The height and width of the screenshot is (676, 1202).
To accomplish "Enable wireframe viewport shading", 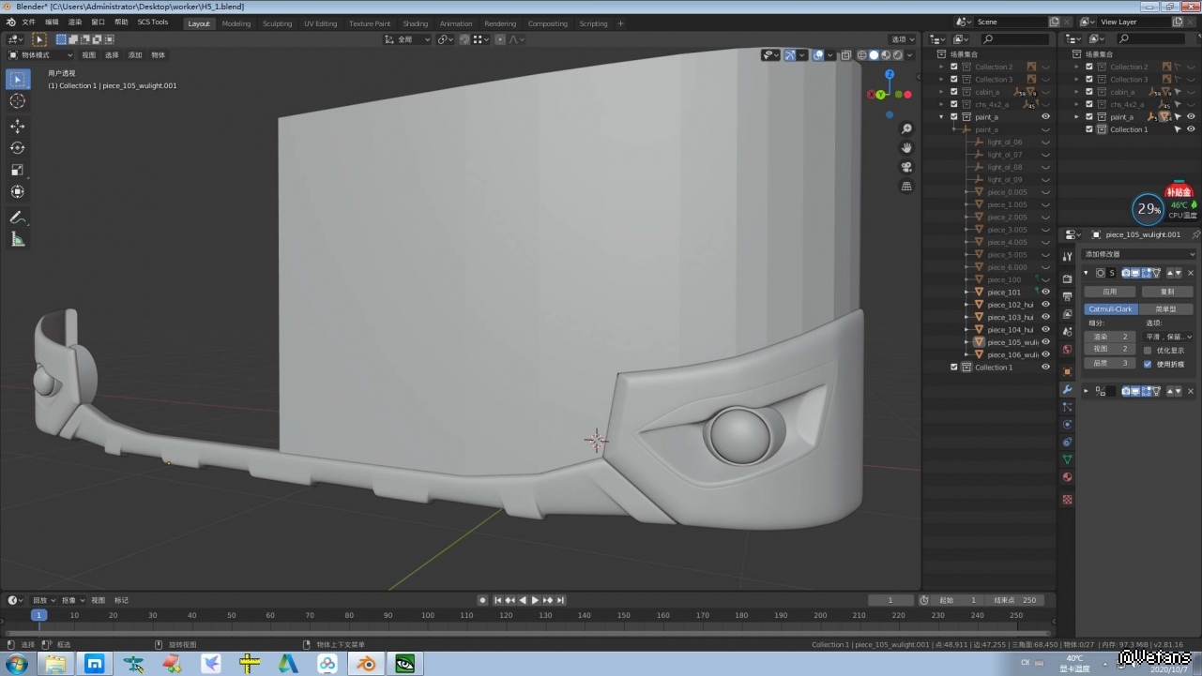I will 862,55.
